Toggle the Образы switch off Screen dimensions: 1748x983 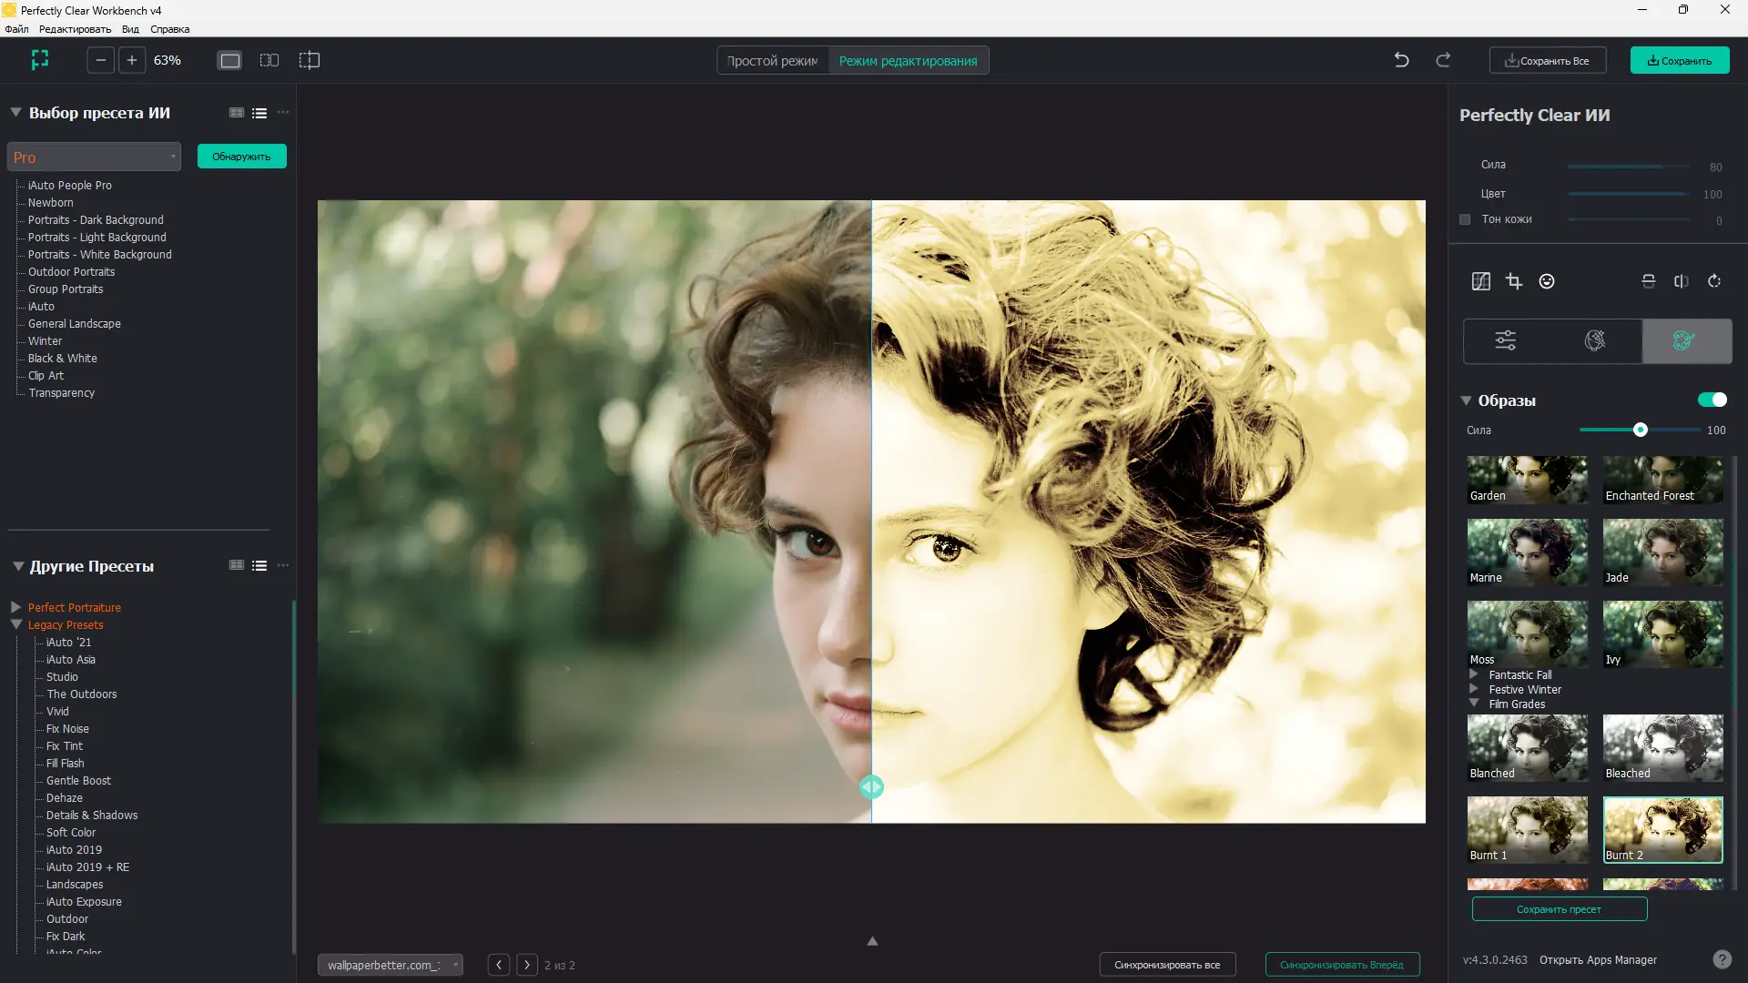[x=1712, y=400]
